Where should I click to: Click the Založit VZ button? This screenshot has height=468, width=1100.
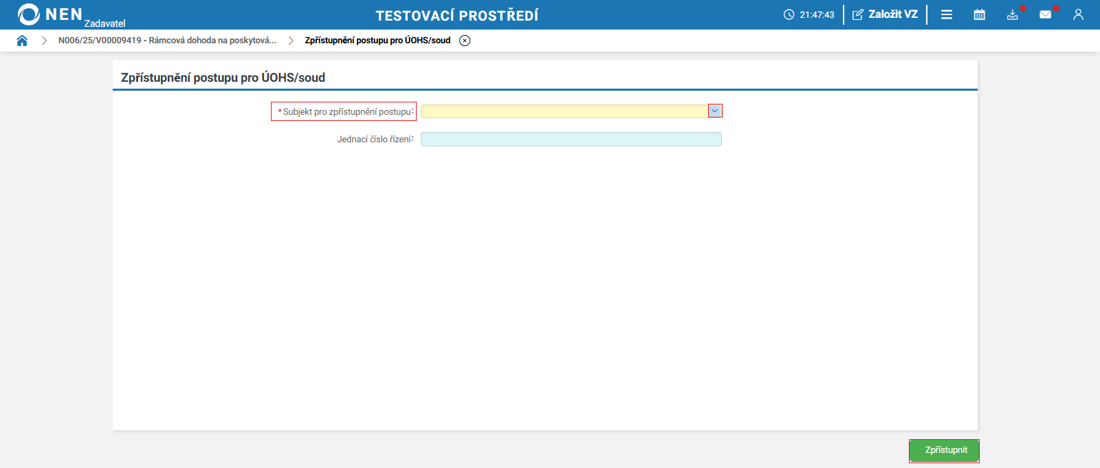(885, 14)
